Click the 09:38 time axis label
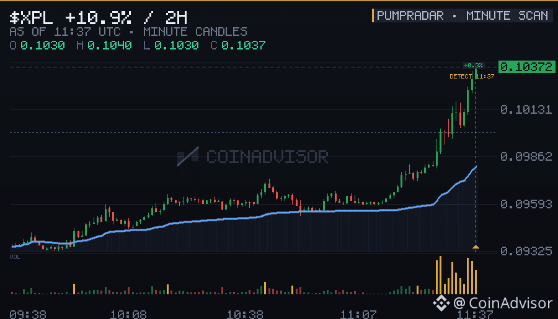Image resolution: width=558 pixels, height=319 pixels. tap(28, 315)
